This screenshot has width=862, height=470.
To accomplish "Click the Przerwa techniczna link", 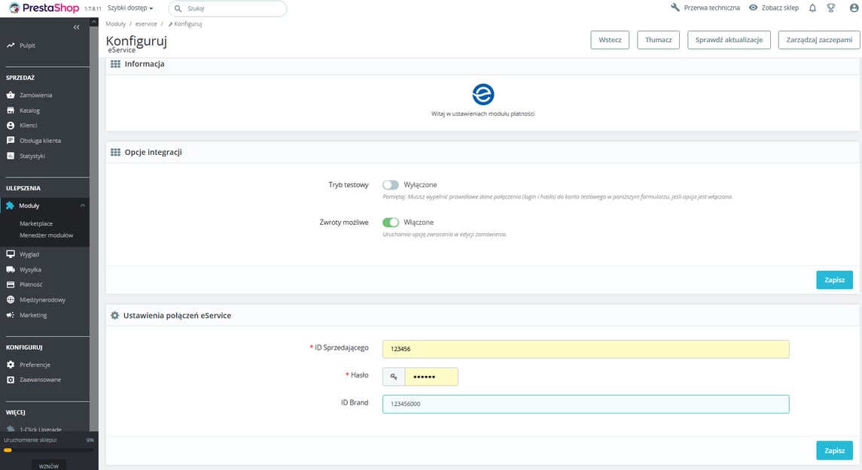I will pyautogui.click(x=712, y=8).
